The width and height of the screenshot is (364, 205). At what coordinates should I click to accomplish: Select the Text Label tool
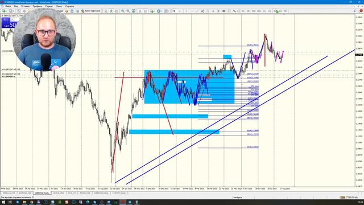click(218, 11)
